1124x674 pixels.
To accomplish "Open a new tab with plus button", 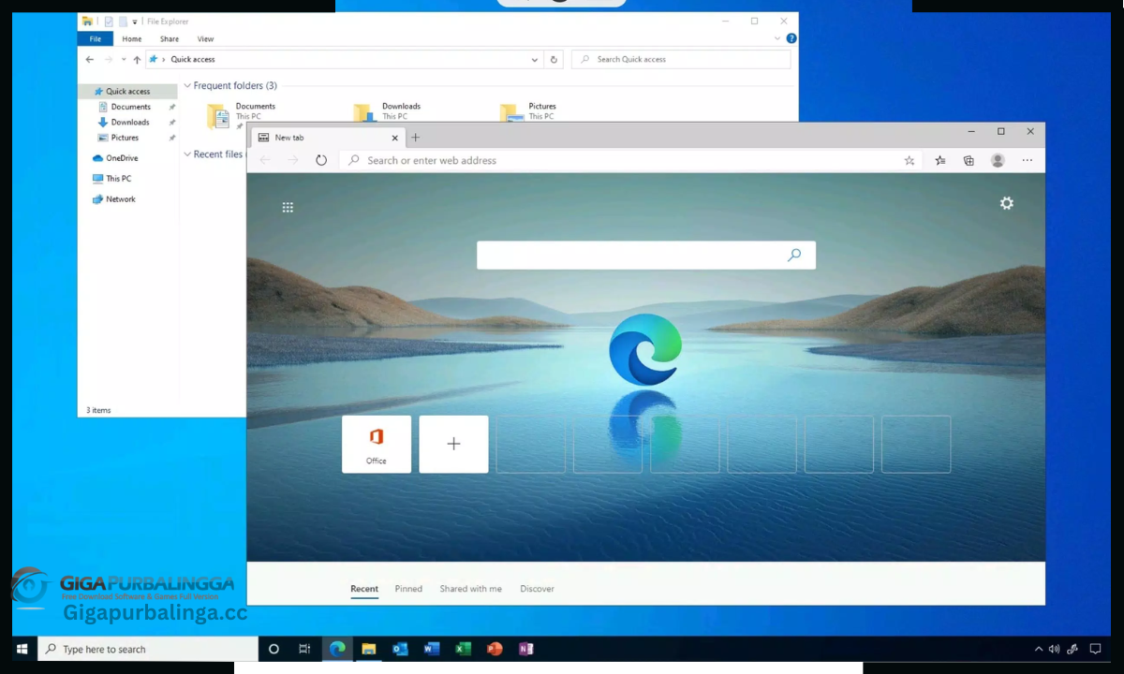I will (416, 138).
